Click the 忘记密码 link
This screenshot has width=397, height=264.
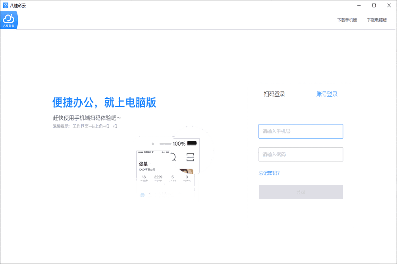coord(270,173)
